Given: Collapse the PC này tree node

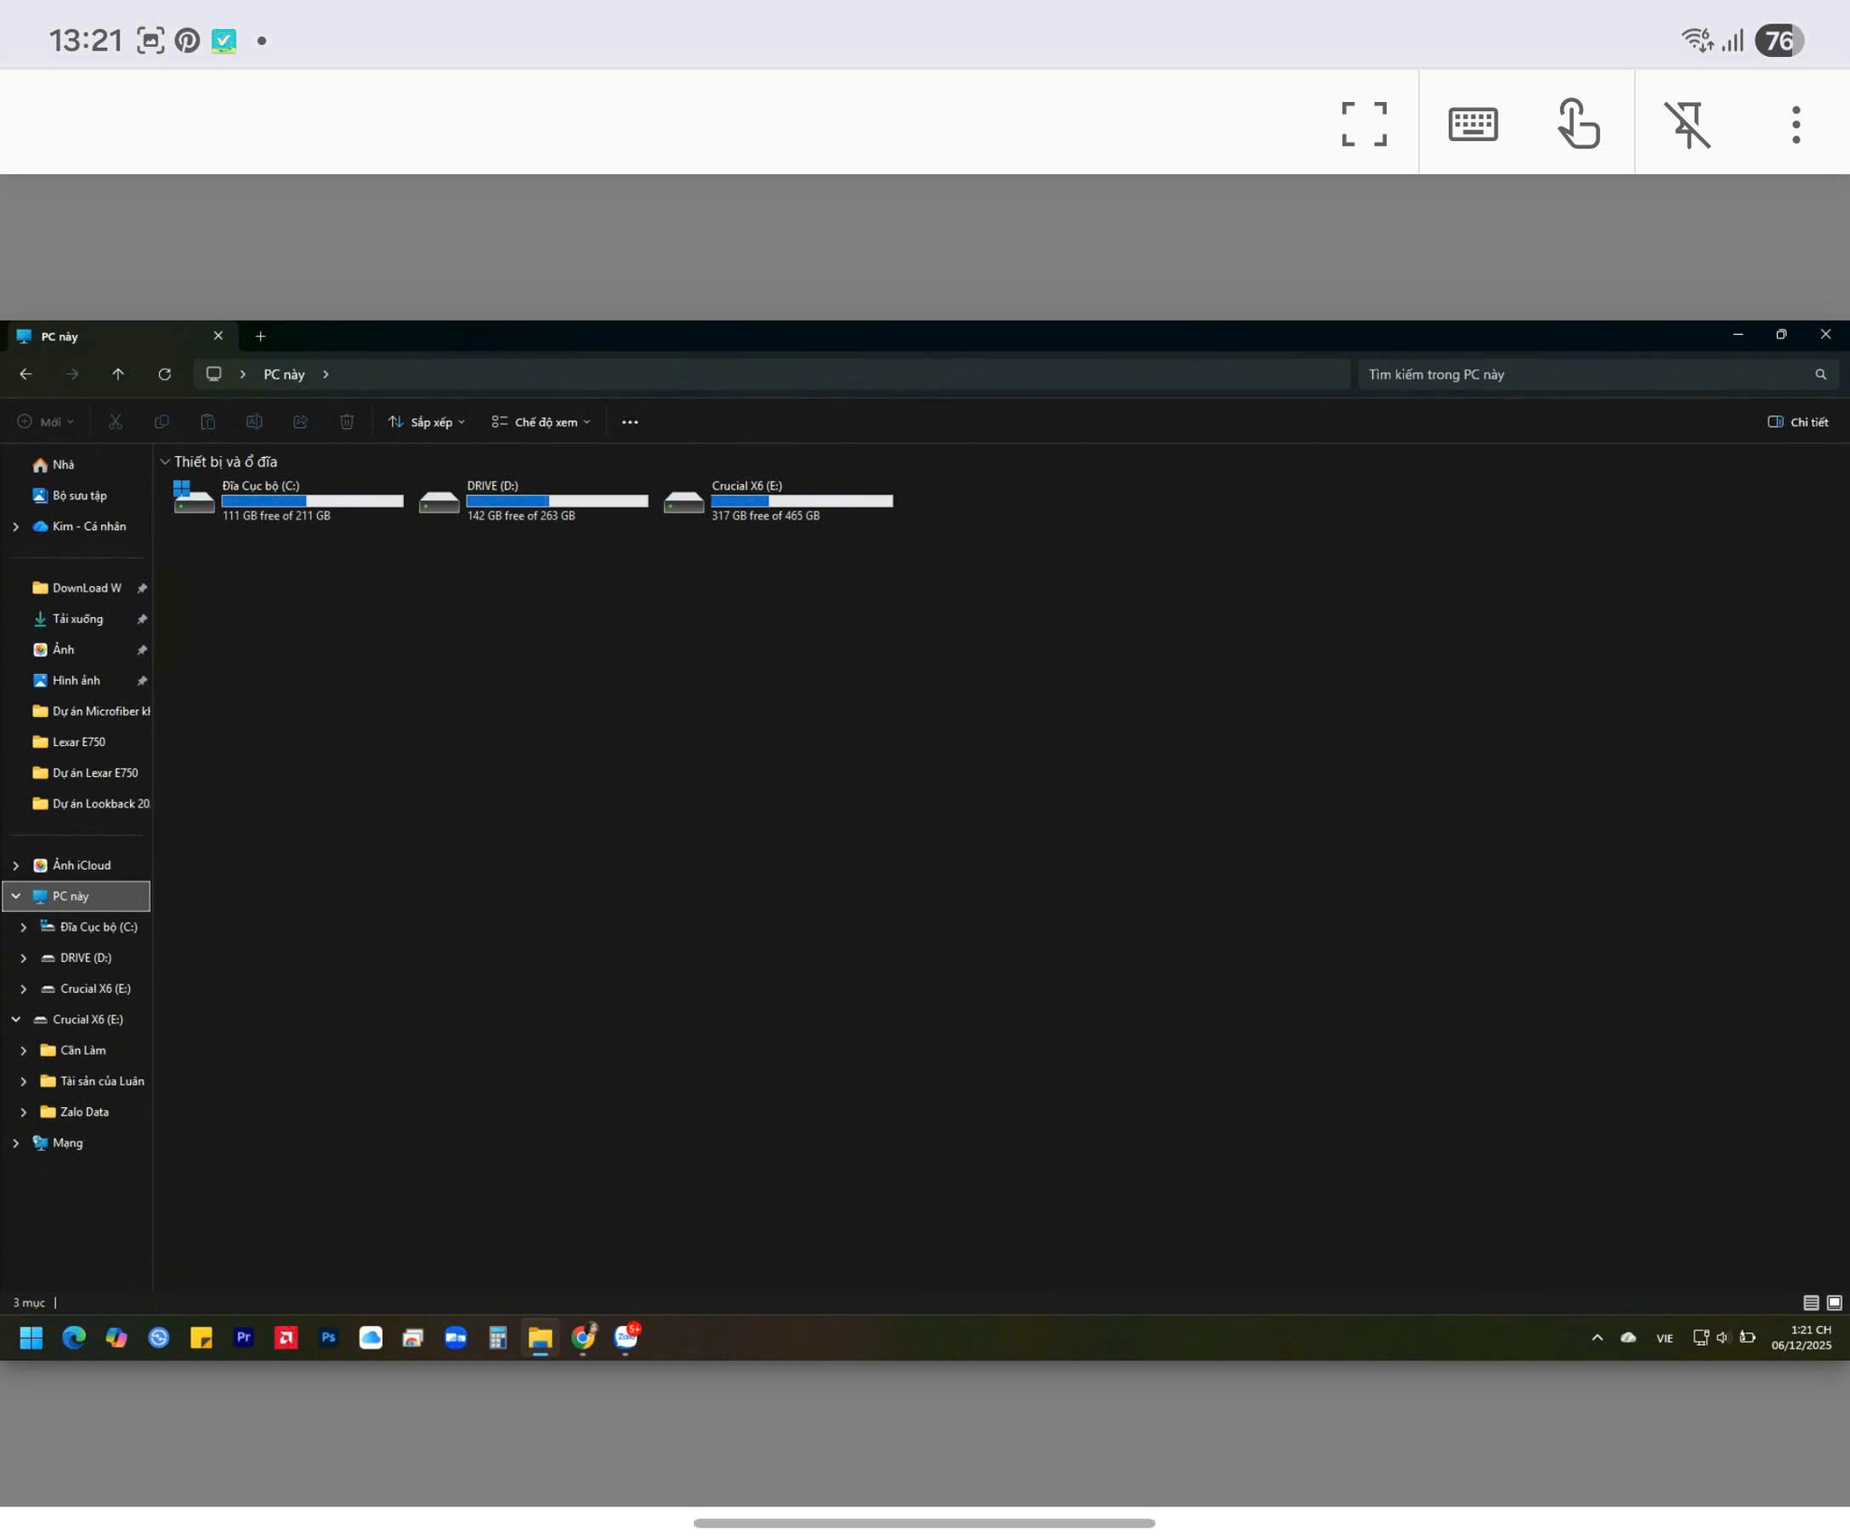Looking at the screenshot, I should coord(15,896).
